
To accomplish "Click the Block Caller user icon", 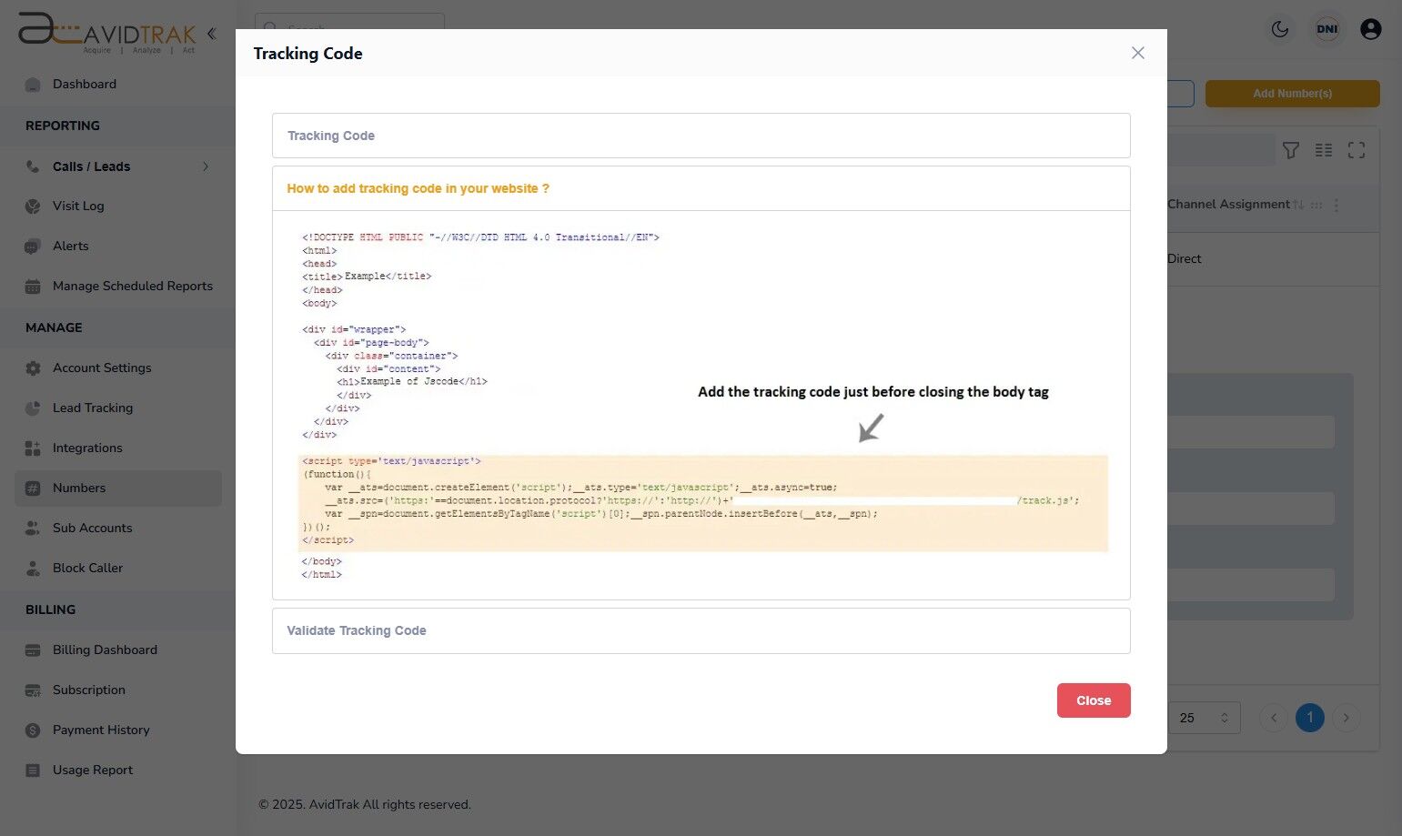I will pyautogui.click(x=33, y=569).
